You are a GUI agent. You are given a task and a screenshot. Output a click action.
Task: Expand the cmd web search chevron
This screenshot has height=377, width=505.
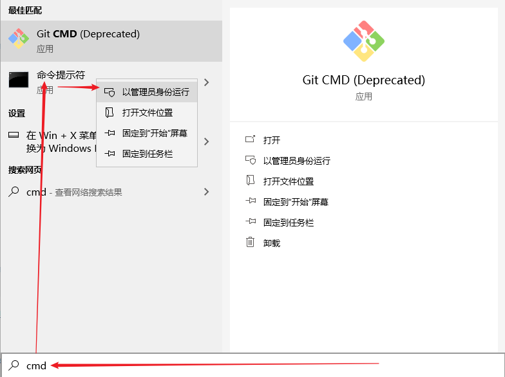(206, 192)
